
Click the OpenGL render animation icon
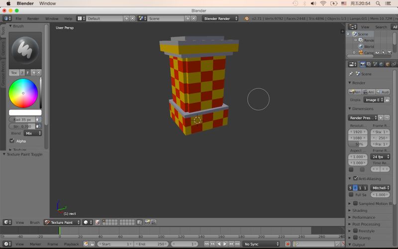[153, 222]
